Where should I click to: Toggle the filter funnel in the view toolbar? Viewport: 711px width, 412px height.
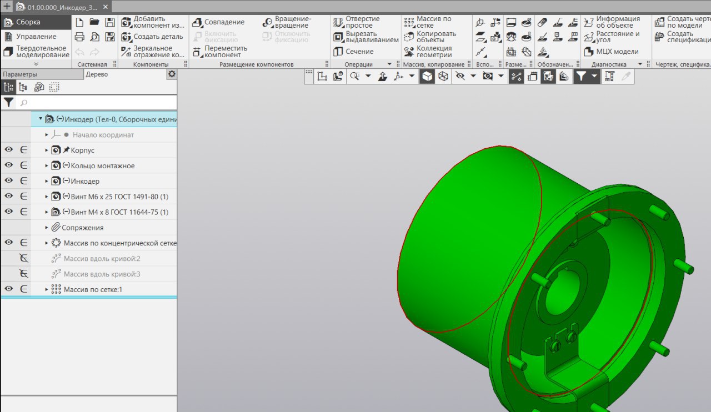pyautogui.click(x=580, y=77)
